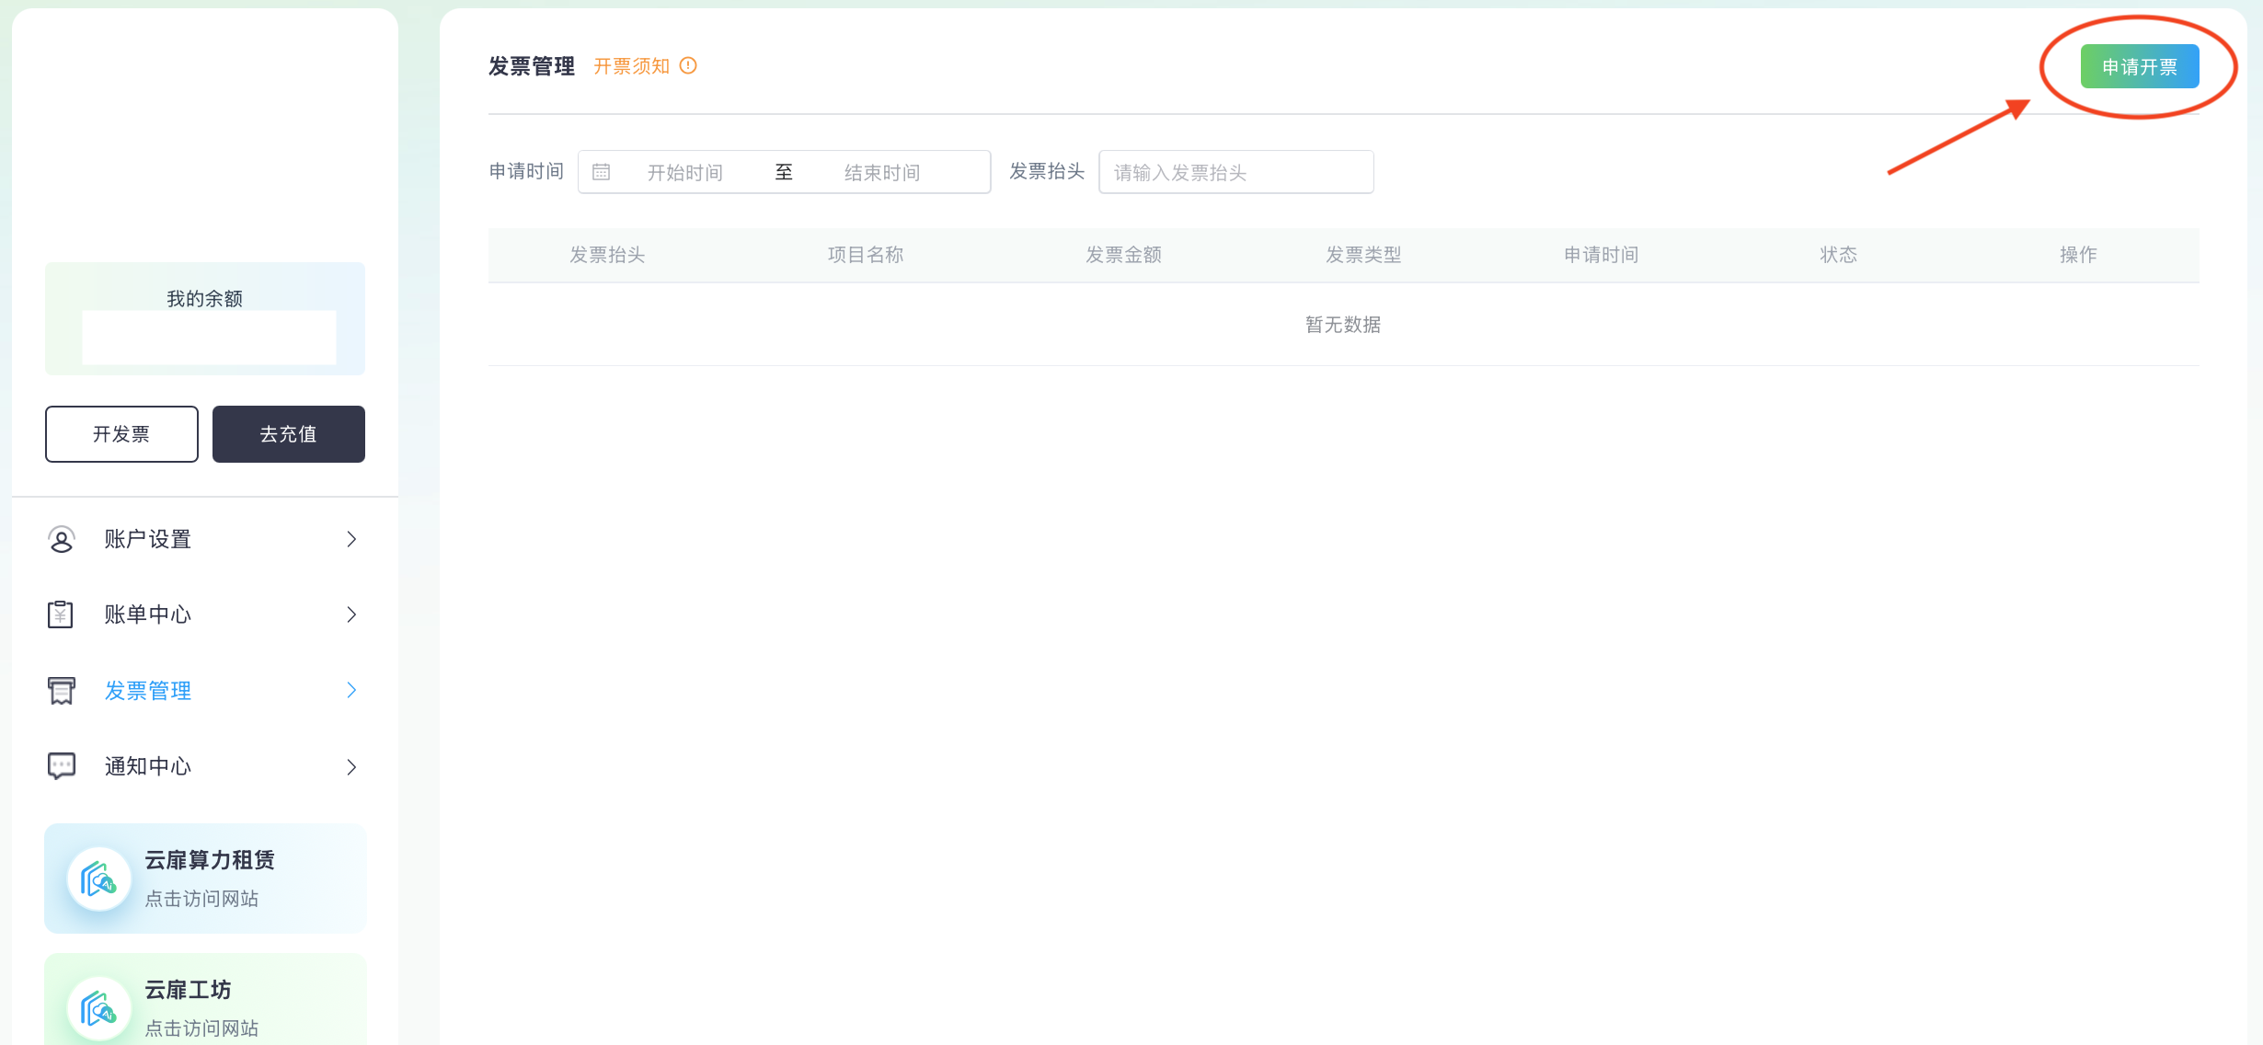This screenshot has width=2263, height=1045.
Task: Click the calendar icon in date range
Action: pyautogui.click(x=602, y=172)
